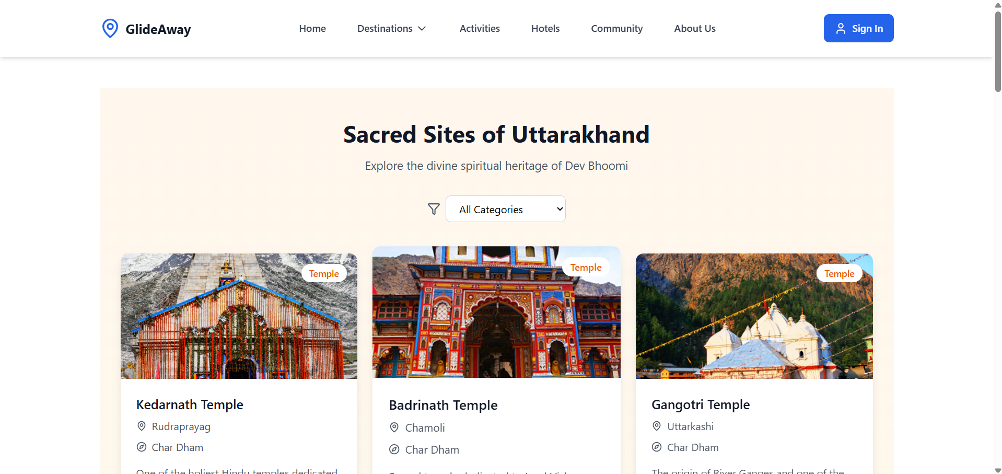Open the Hotels page link

click(x=545, y=28)
